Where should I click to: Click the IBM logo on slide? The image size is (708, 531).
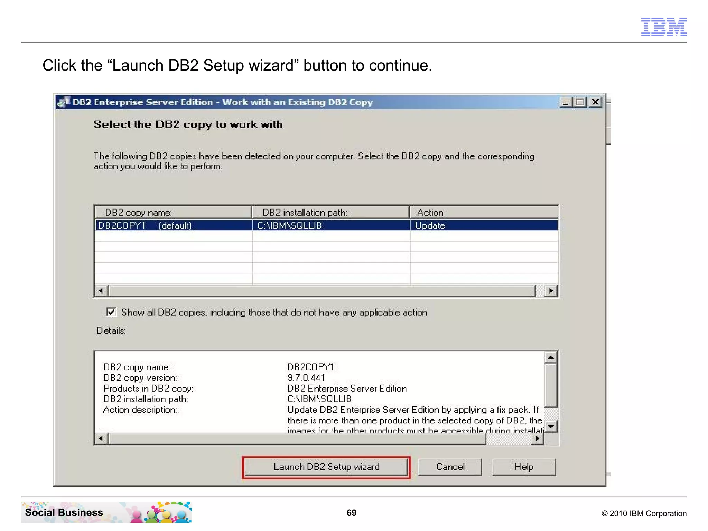point(664,27)
